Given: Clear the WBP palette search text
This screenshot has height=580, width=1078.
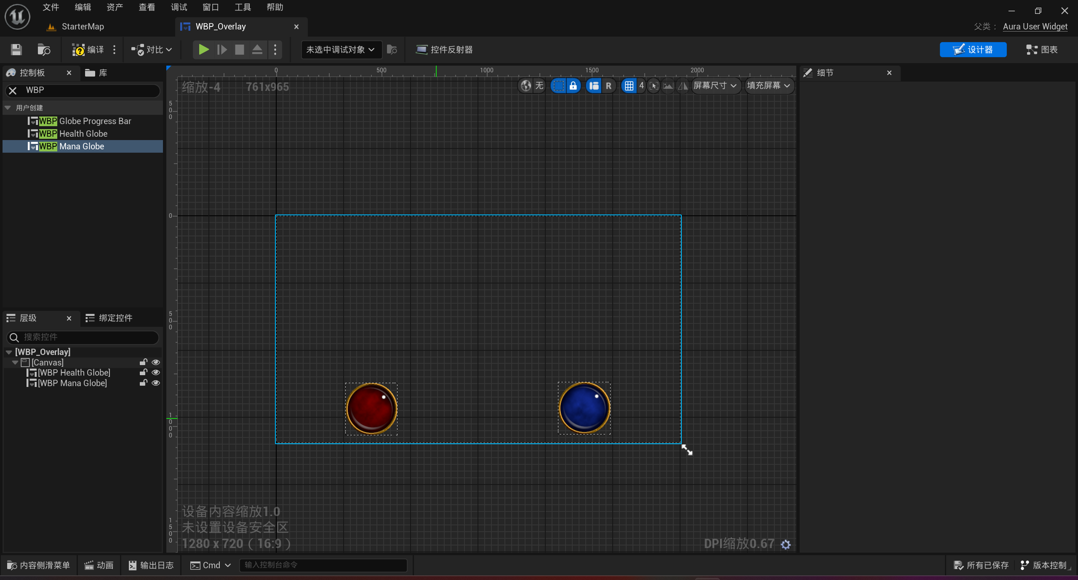Looking at the screenshot, I should 13,90.
